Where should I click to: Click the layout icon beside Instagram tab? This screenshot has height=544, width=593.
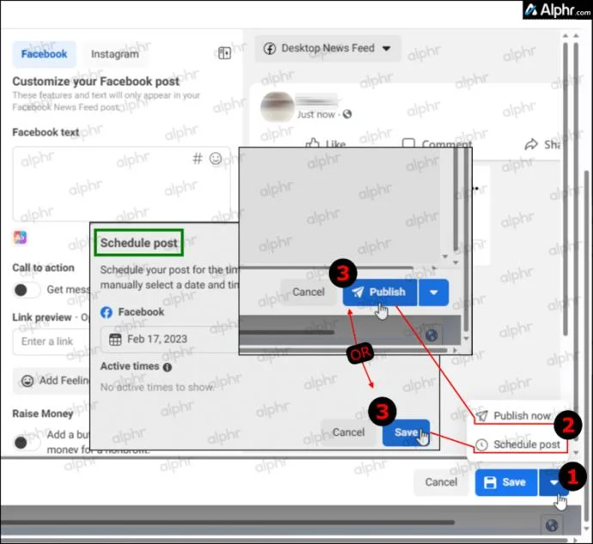224,53
